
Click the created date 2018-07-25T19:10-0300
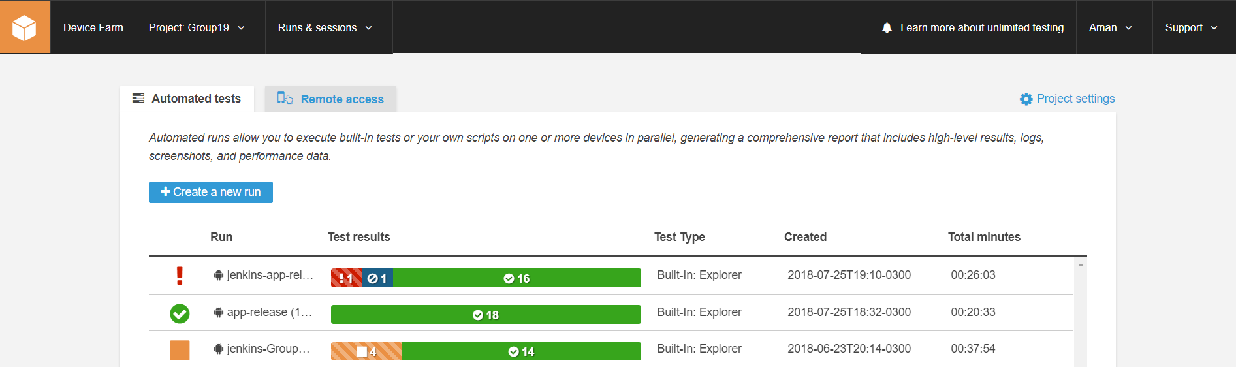[x=849, y=275]
